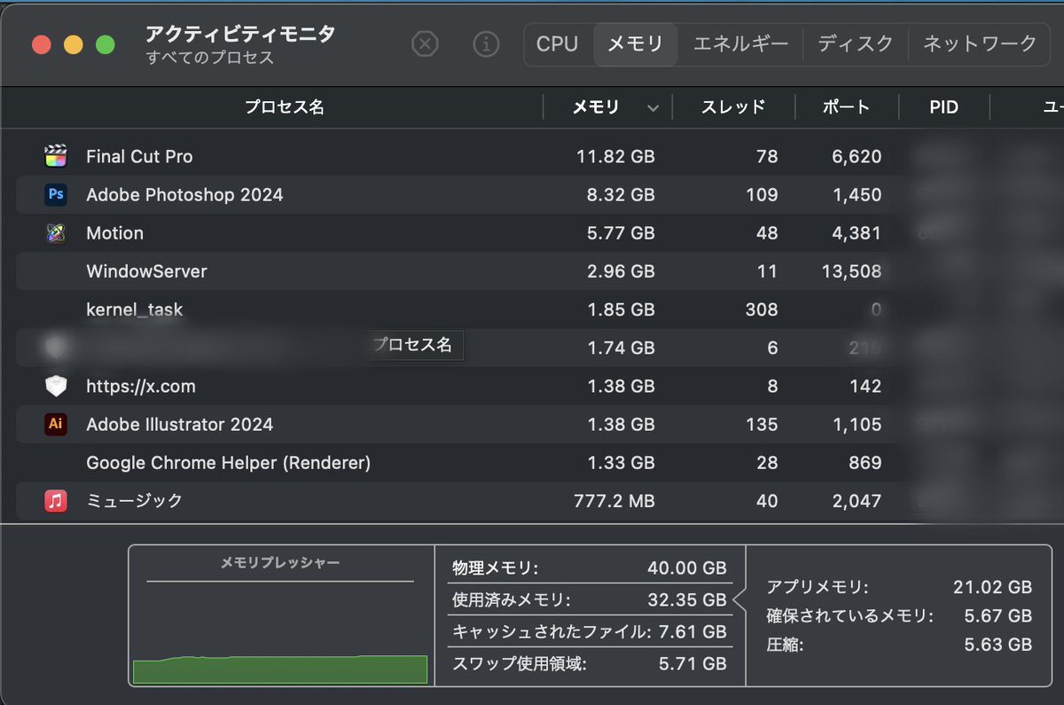1064x705 pixels.
Task: Click the ミュージック app icon
Action: pyautogui.click(x=56, y=500)
